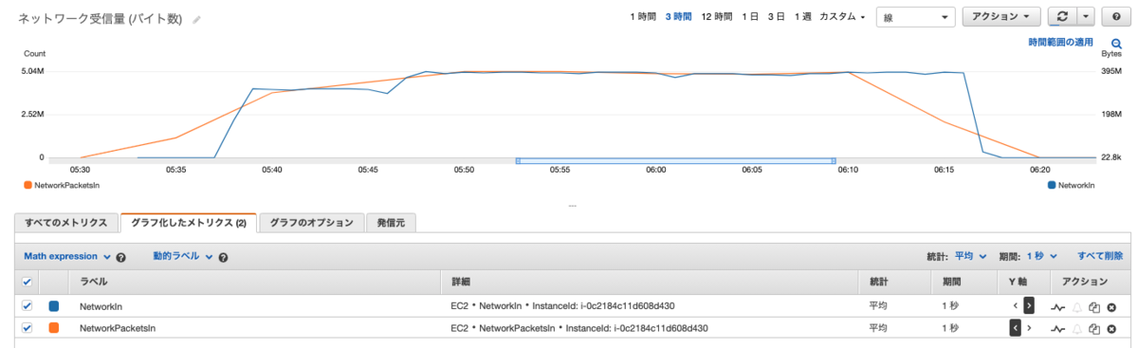
Task: Click 時間範囲の適用 link
Action: click(x=1060, y=43)
